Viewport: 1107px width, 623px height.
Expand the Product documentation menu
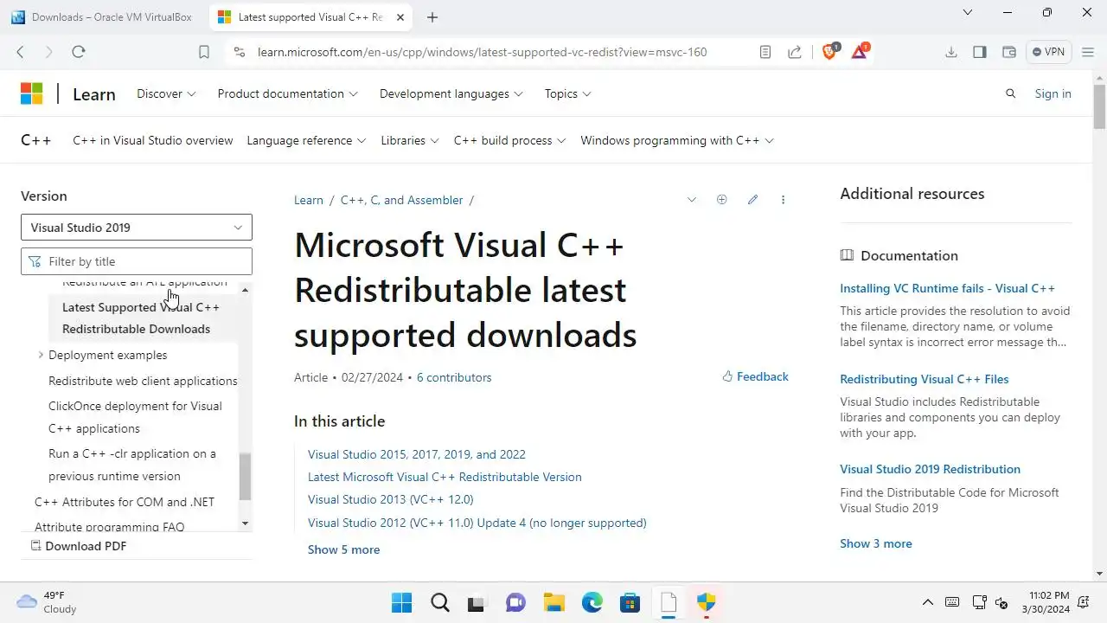[287, 93]
